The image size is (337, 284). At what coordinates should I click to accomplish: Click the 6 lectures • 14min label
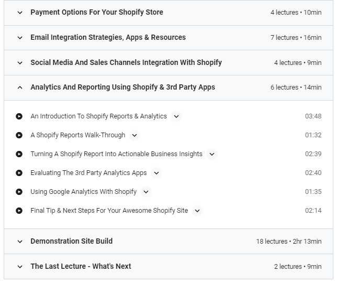click(x=296, y=88)
